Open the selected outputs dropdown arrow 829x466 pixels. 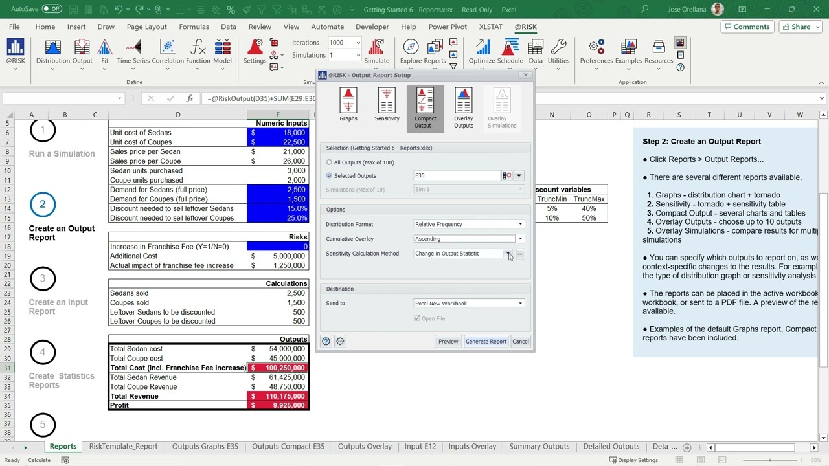[x=519, y=175]
